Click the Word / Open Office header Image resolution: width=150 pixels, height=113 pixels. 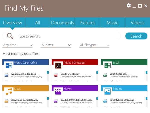pos(26,63)
